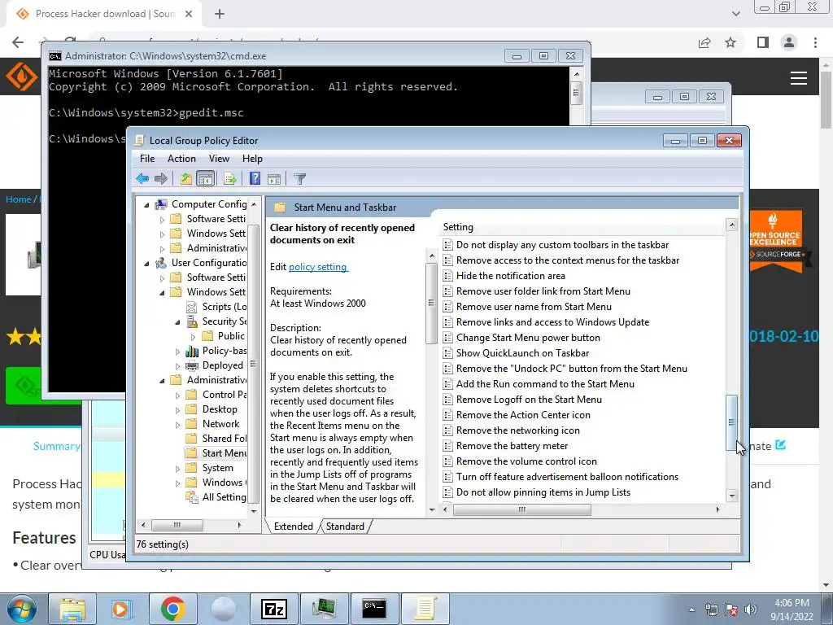Open the SourceForge hamburger menu
833x625 pixels.
point(799,78)
